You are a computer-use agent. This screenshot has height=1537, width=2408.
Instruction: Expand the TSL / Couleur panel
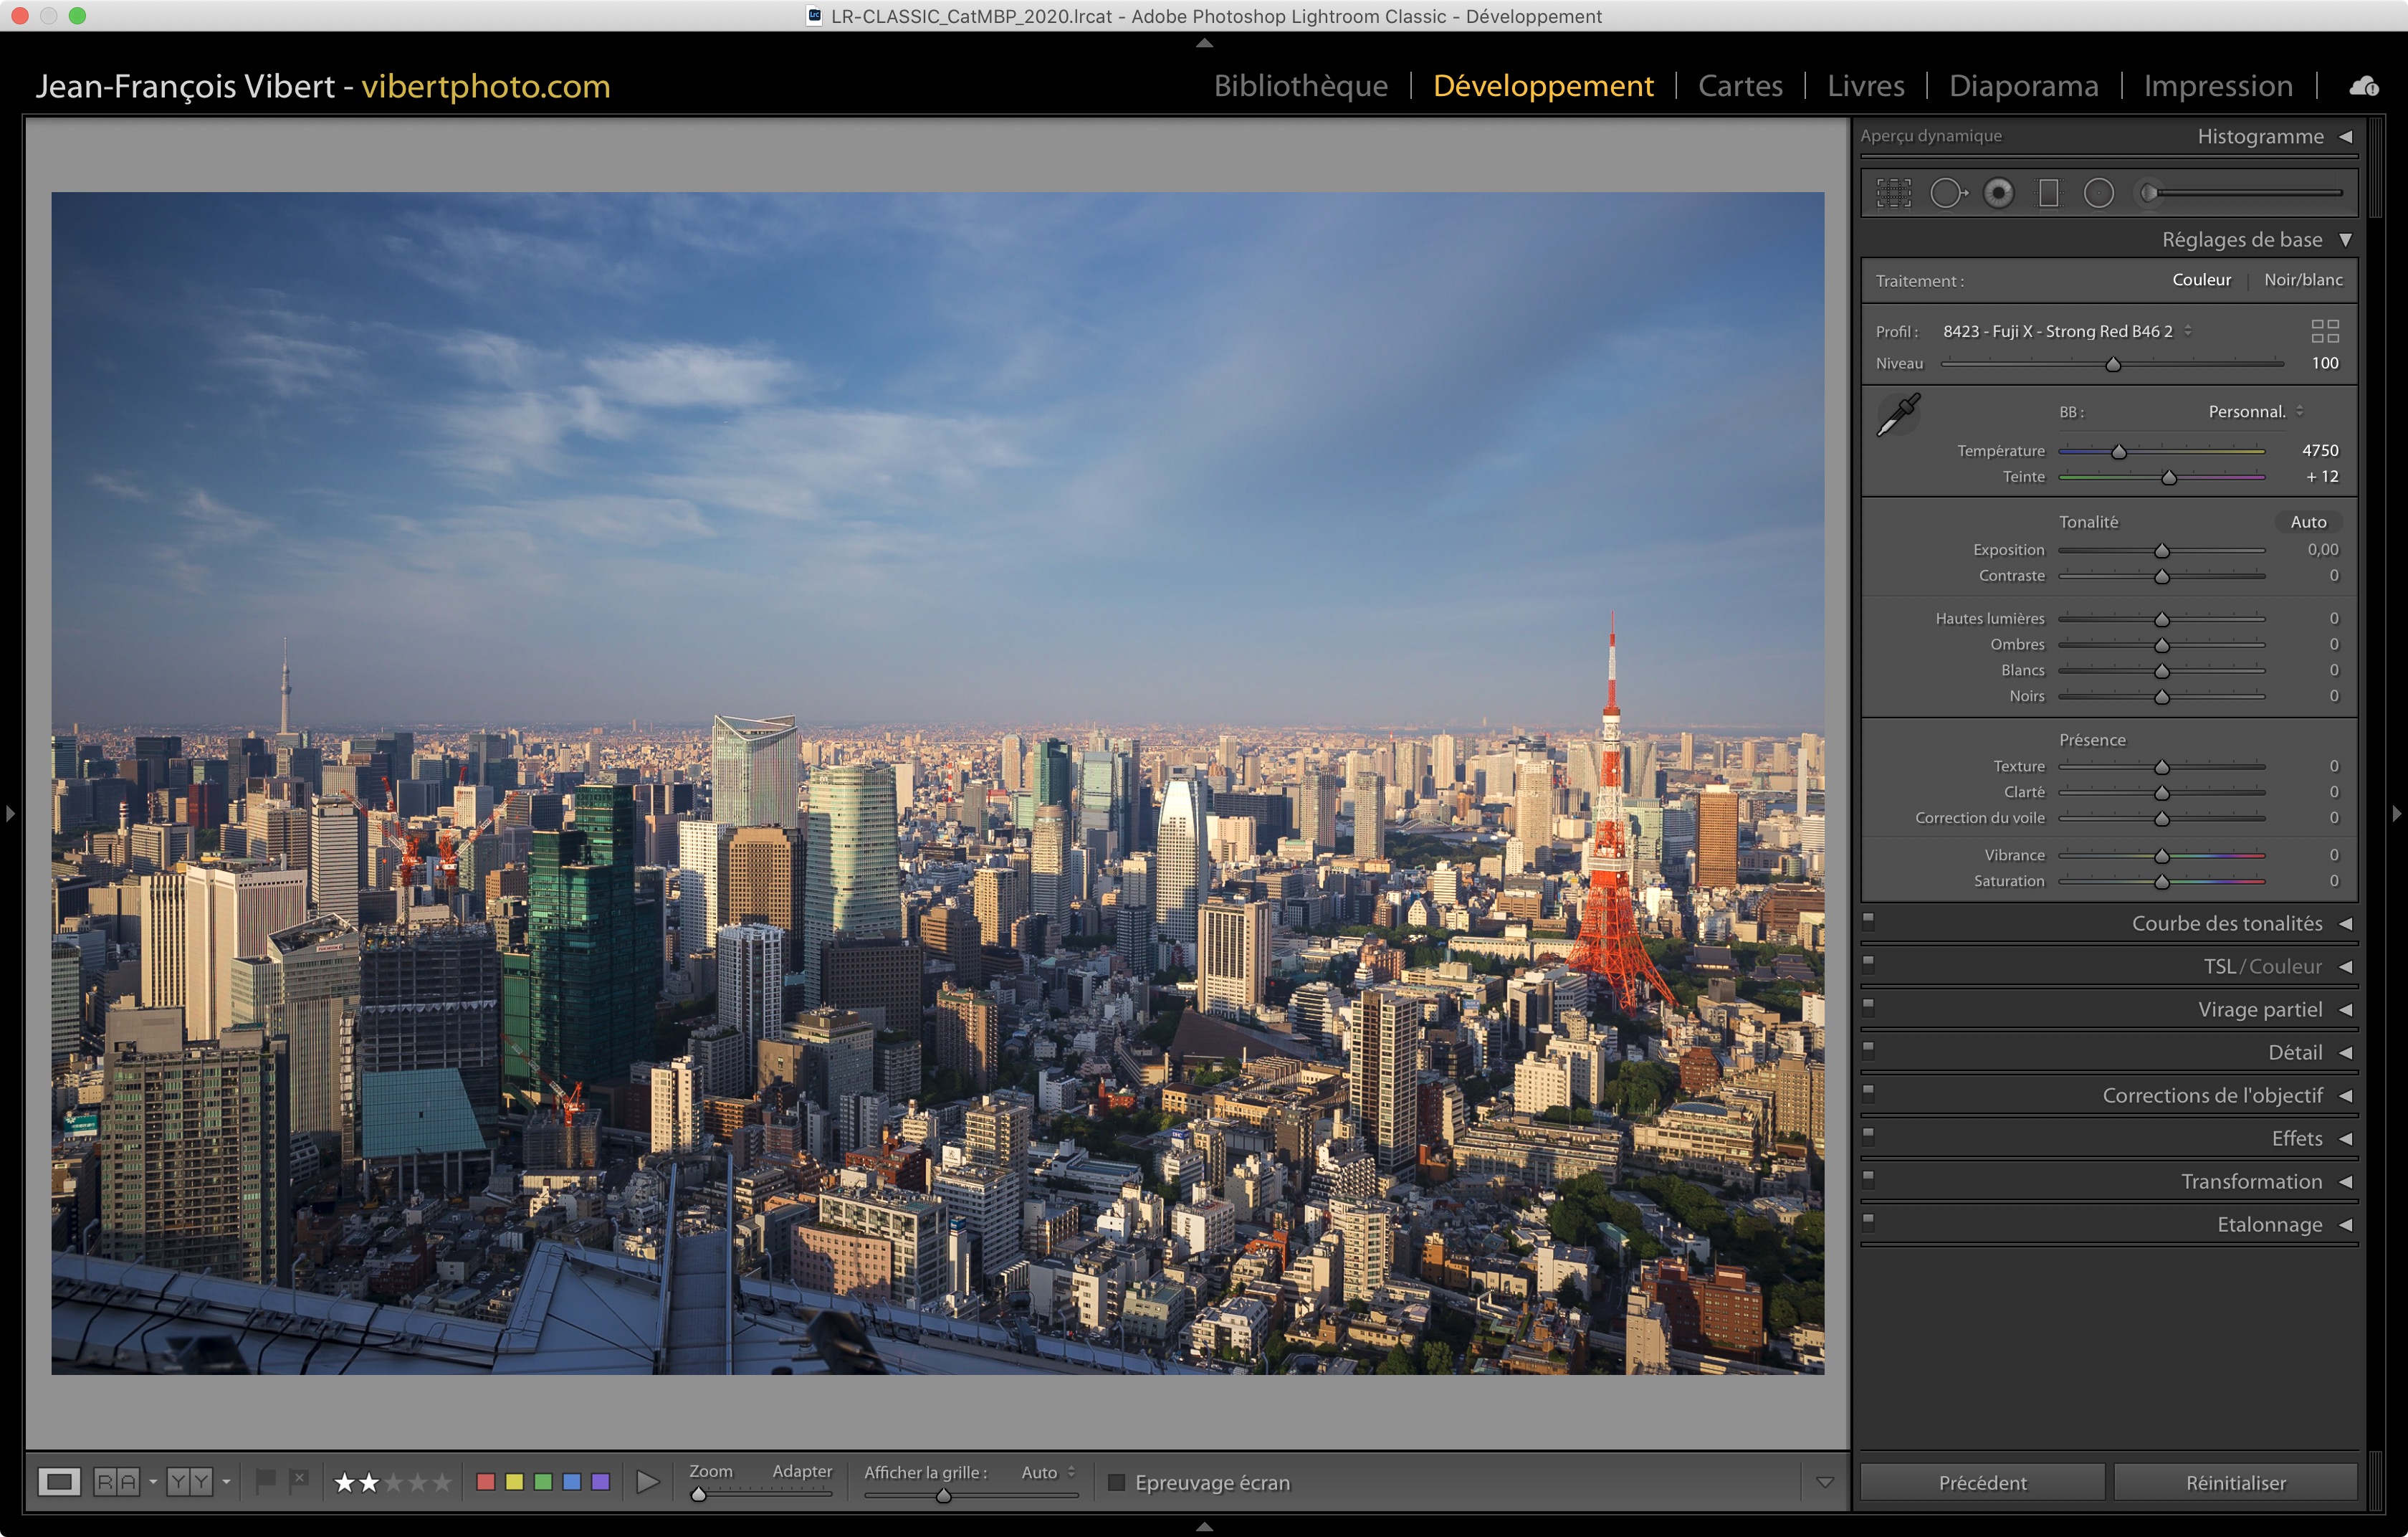(2262, 967)
